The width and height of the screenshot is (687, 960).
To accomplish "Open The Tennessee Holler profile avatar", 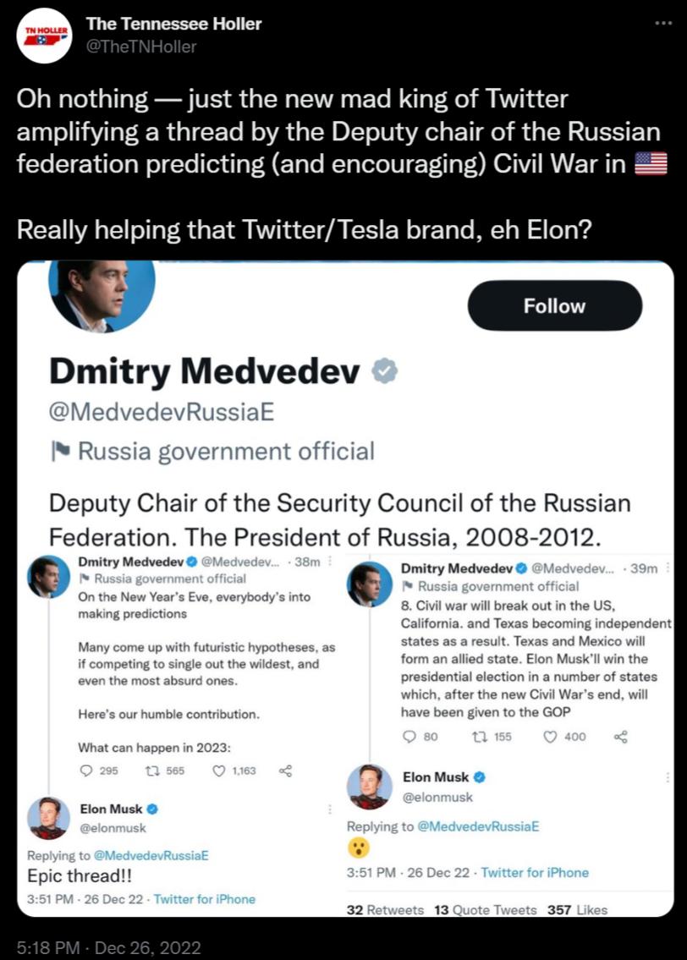I will point(44,36).
